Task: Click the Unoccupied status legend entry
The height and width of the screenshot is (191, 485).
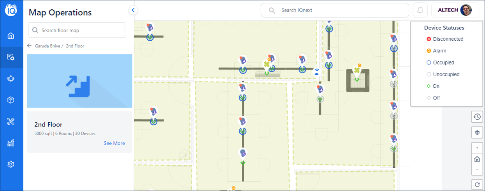Action: point(443,74)
